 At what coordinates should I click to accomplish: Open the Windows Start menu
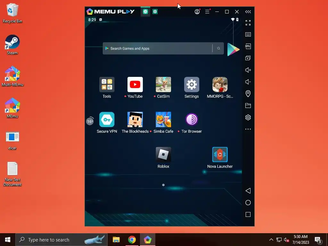8,240
